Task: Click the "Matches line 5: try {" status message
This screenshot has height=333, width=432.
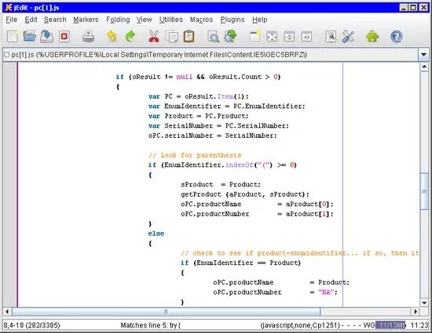Action: [x=151, y=325]
